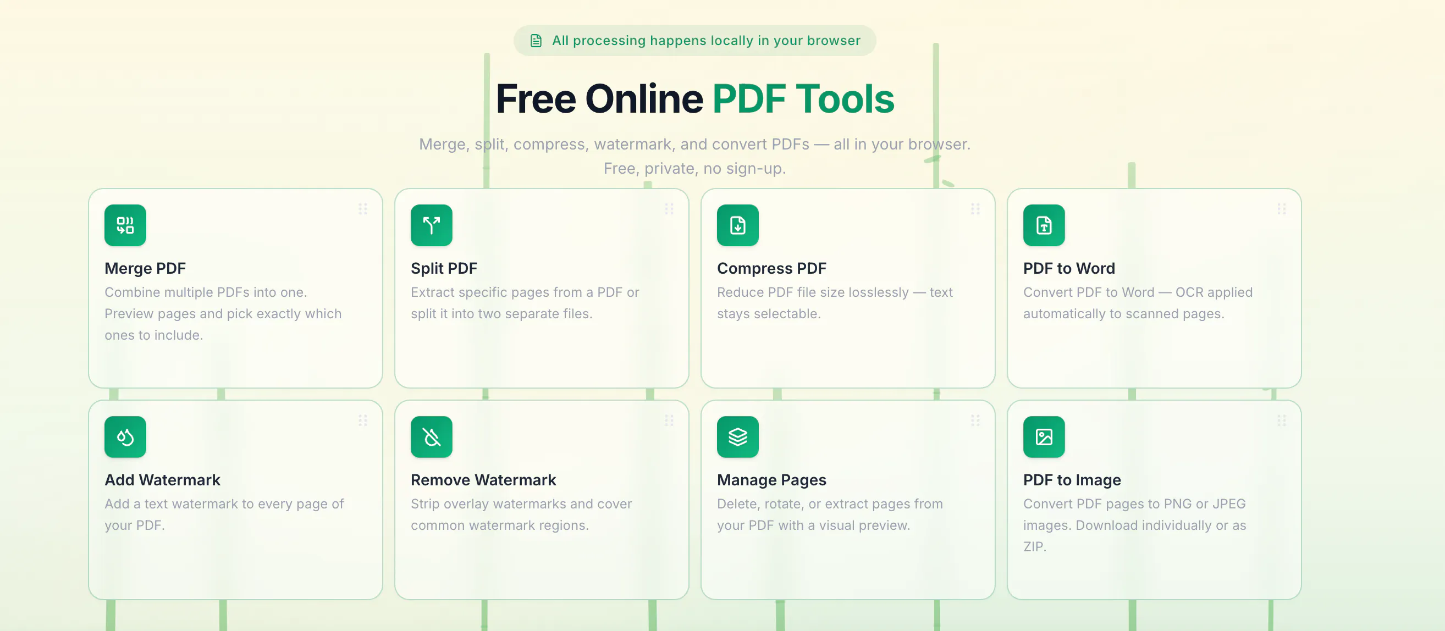
Task: Click 'Merge, split, compress, watermark' subtitle line
Action: pyautogui.click(x=695, y=144)
